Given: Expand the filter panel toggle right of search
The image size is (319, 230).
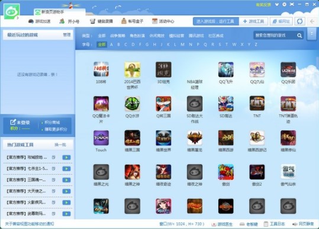Looking at the screenshot, I should (311, 34).
